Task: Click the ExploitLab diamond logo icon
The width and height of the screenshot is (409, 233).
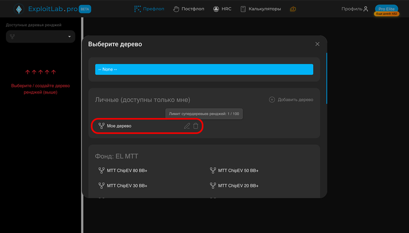Action: (x=19, y=9)
